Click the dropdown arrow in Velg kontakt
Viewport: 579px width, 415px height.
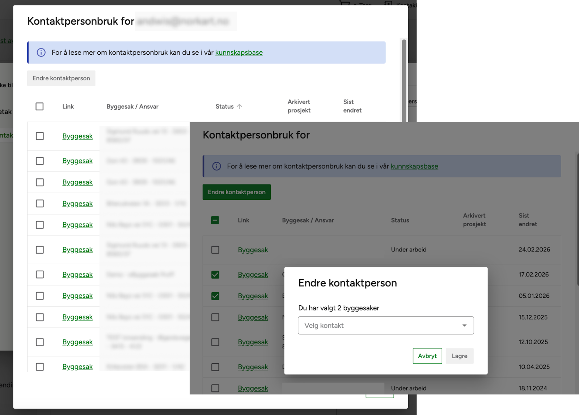click(x=464, y=326)
